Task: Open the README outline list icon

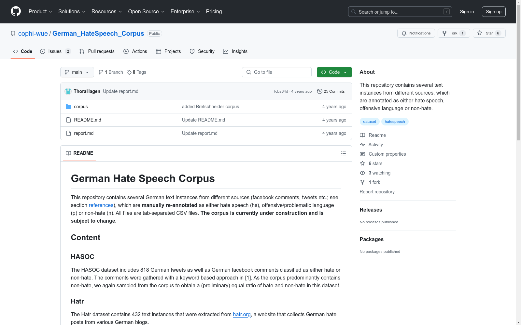Action: [344, 153]
